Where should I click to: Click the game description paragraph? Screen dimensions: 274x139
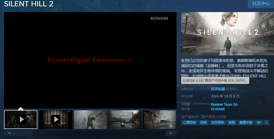coord(225,68)
